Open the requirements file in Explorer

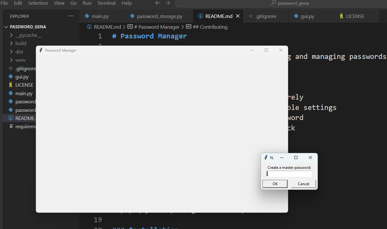[x=22, y=126]
